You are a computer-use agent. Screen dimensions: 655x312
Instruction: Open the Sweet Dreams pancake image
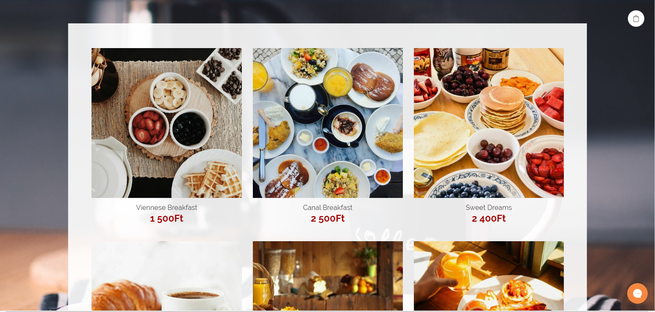(x=488, y=123)
